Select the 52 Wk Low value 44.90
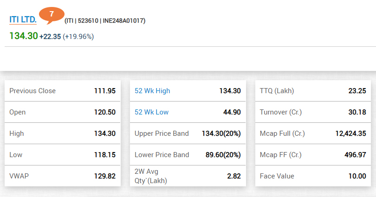 (232, 112)
